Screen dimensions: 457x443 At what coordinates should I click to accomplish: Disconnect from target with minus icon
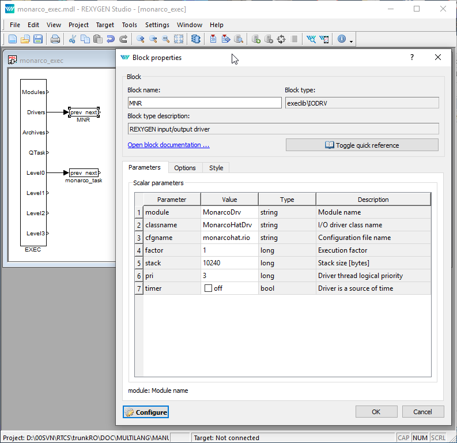pyautogui.click(x=269, y=39)
